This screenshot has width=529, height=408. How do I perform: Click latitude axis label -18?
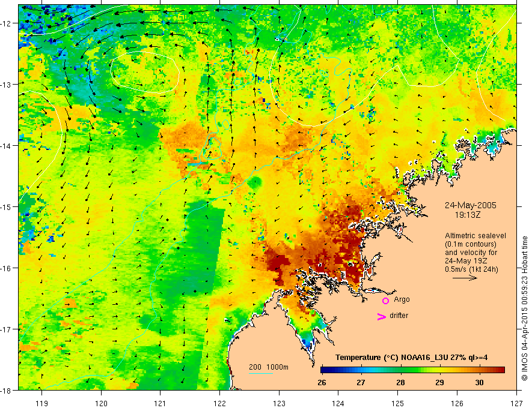(6, 390)
